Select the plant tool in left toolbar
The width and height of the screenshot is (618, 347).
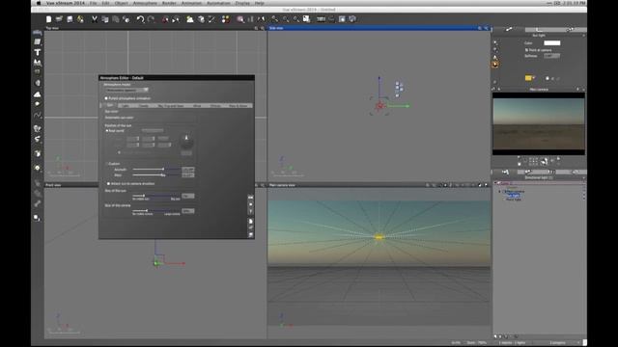click(38, 128)
